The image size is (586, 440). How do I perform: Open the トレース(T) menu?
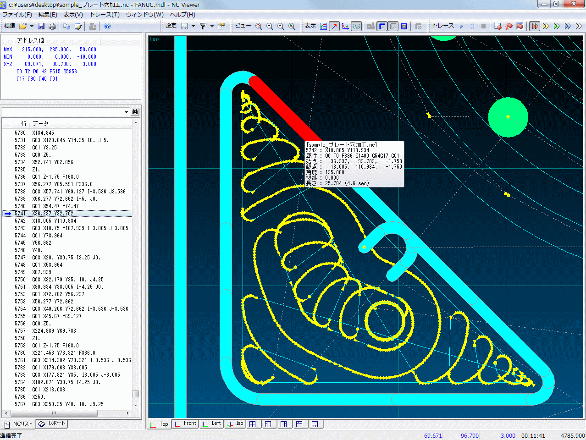click(x=105, y=15)
